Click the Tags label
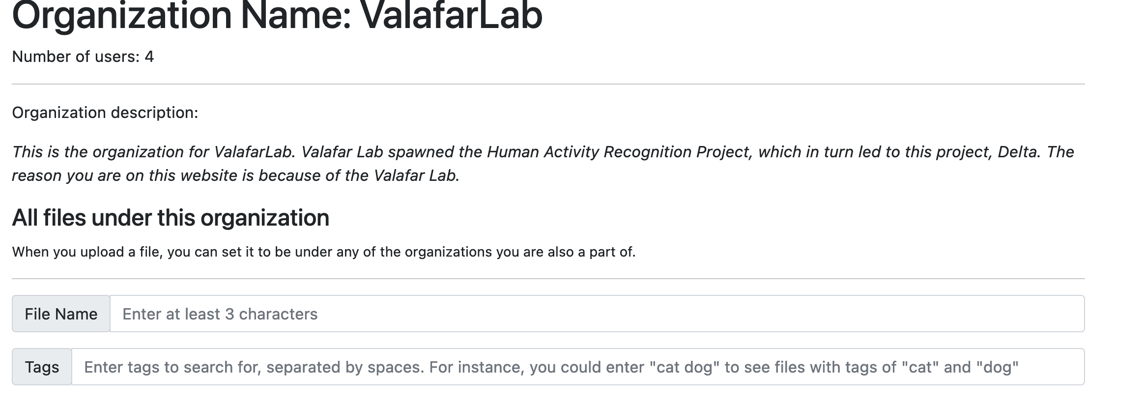1144x406 pixels. click(42, 366)
